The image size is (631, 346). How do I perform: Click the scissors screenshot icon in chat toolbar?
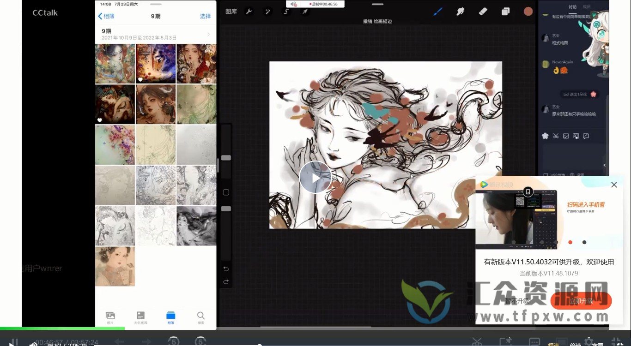pyautogui.click(x=556, y=136)
